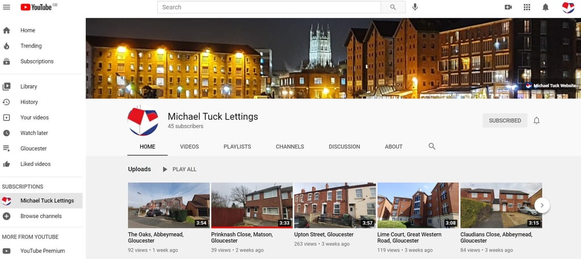The image size is (581, 259).
Task: Open the YouTube apps grid icon
Action: point(527,7)
